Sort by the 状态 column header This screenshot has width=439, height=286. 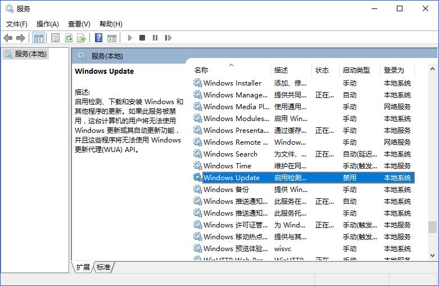point(325,70)
